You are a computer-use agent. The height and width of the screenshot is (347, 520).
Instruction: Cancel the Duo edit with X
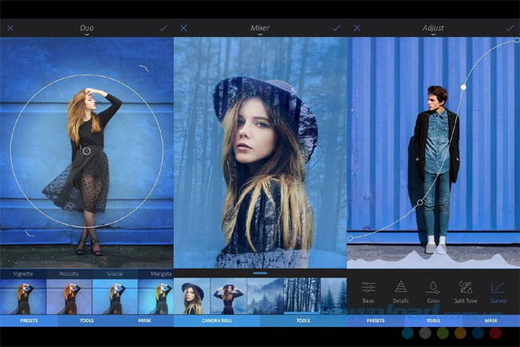click(x=10, y=27)
